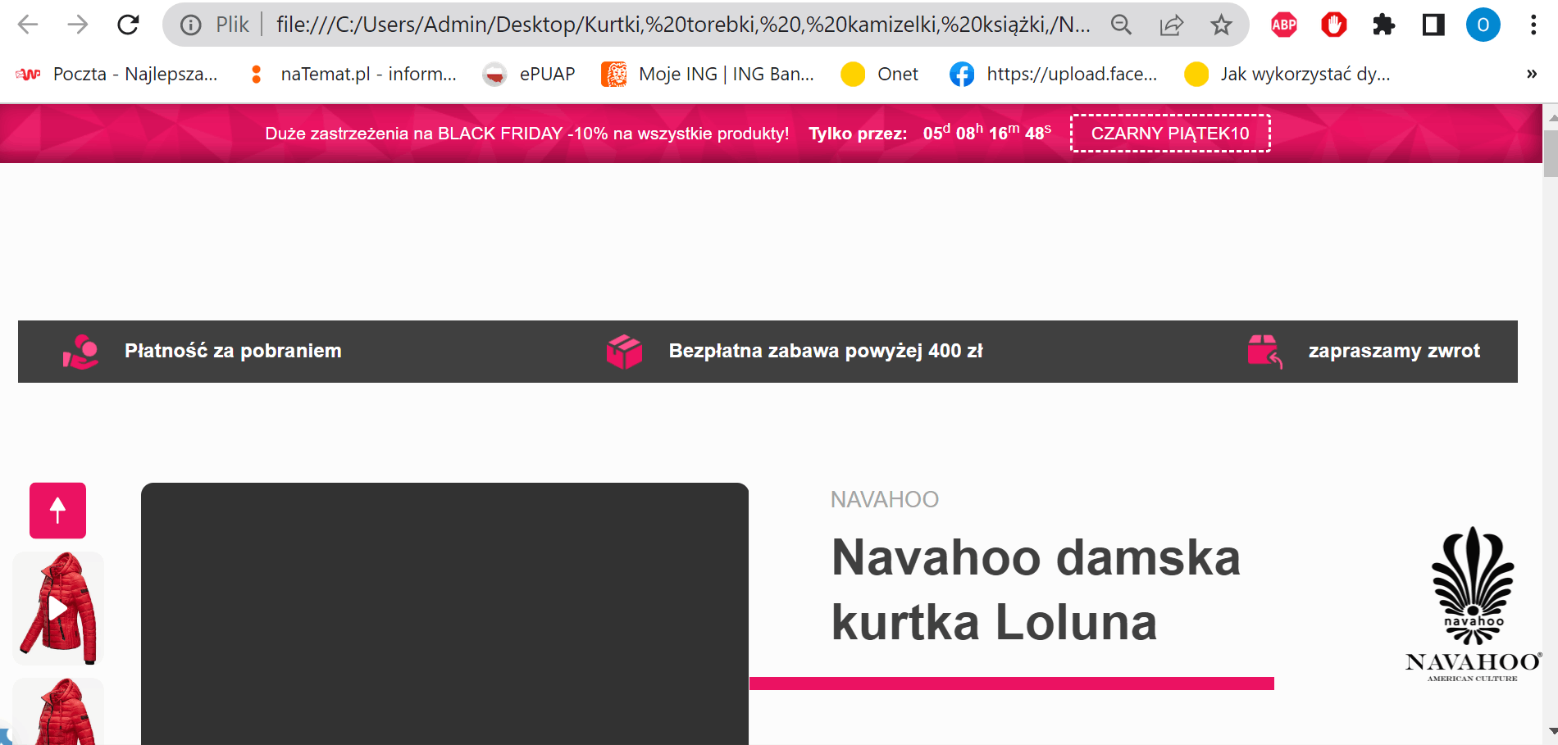The height and width of the screenshot is (745, 1558).
Task: Open the Moje ING bookmark
Action: (x=708, y=75)
